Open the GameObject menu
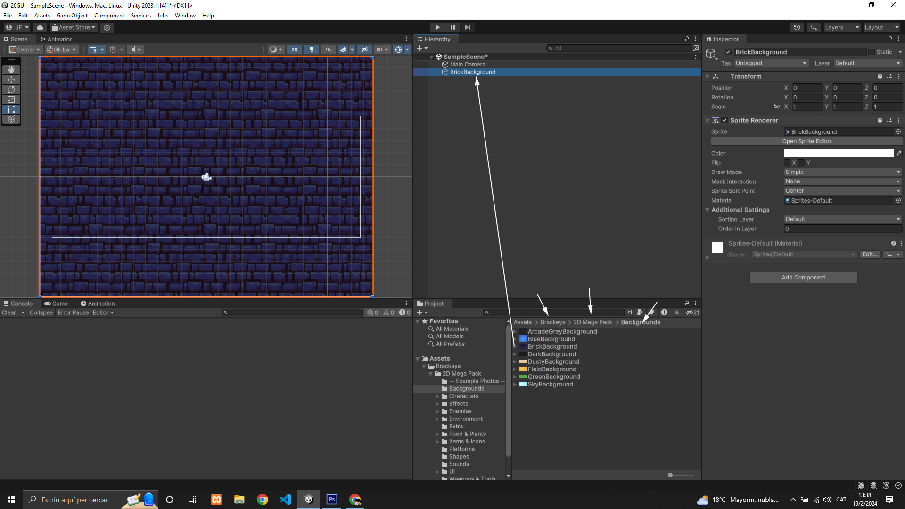Screen dimensions: 905x509 point(72,16)
